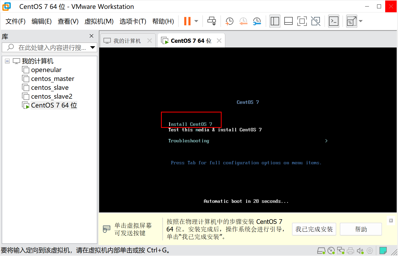Close the library panel
Screen dimensions: 398x256
[91, 36]
